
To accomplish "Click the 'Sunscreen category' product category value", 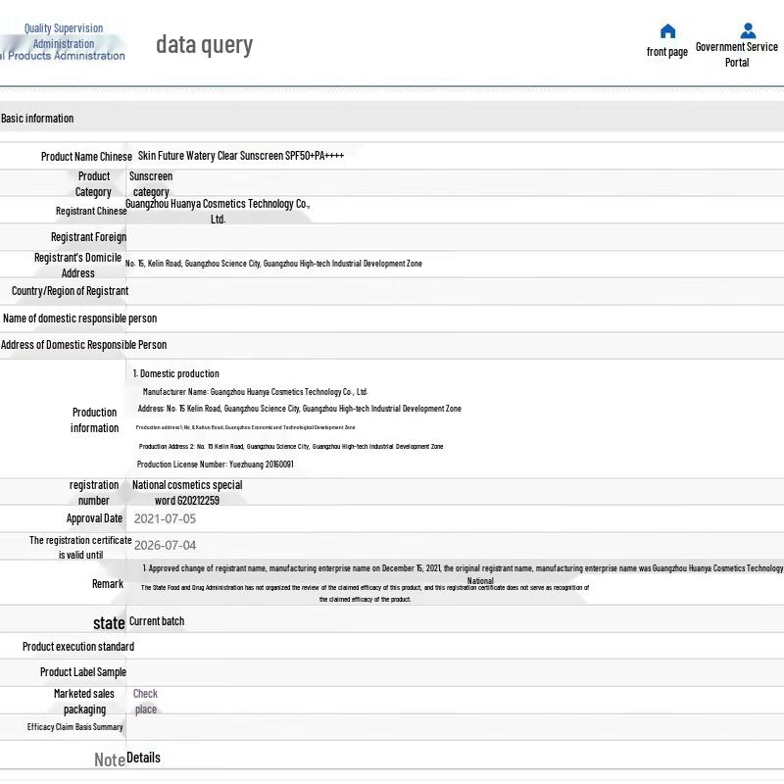I will click(x=151, y=184).
